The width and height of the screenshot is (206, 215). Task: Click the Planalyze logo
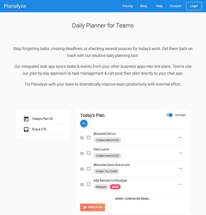[x=15, y=6]
